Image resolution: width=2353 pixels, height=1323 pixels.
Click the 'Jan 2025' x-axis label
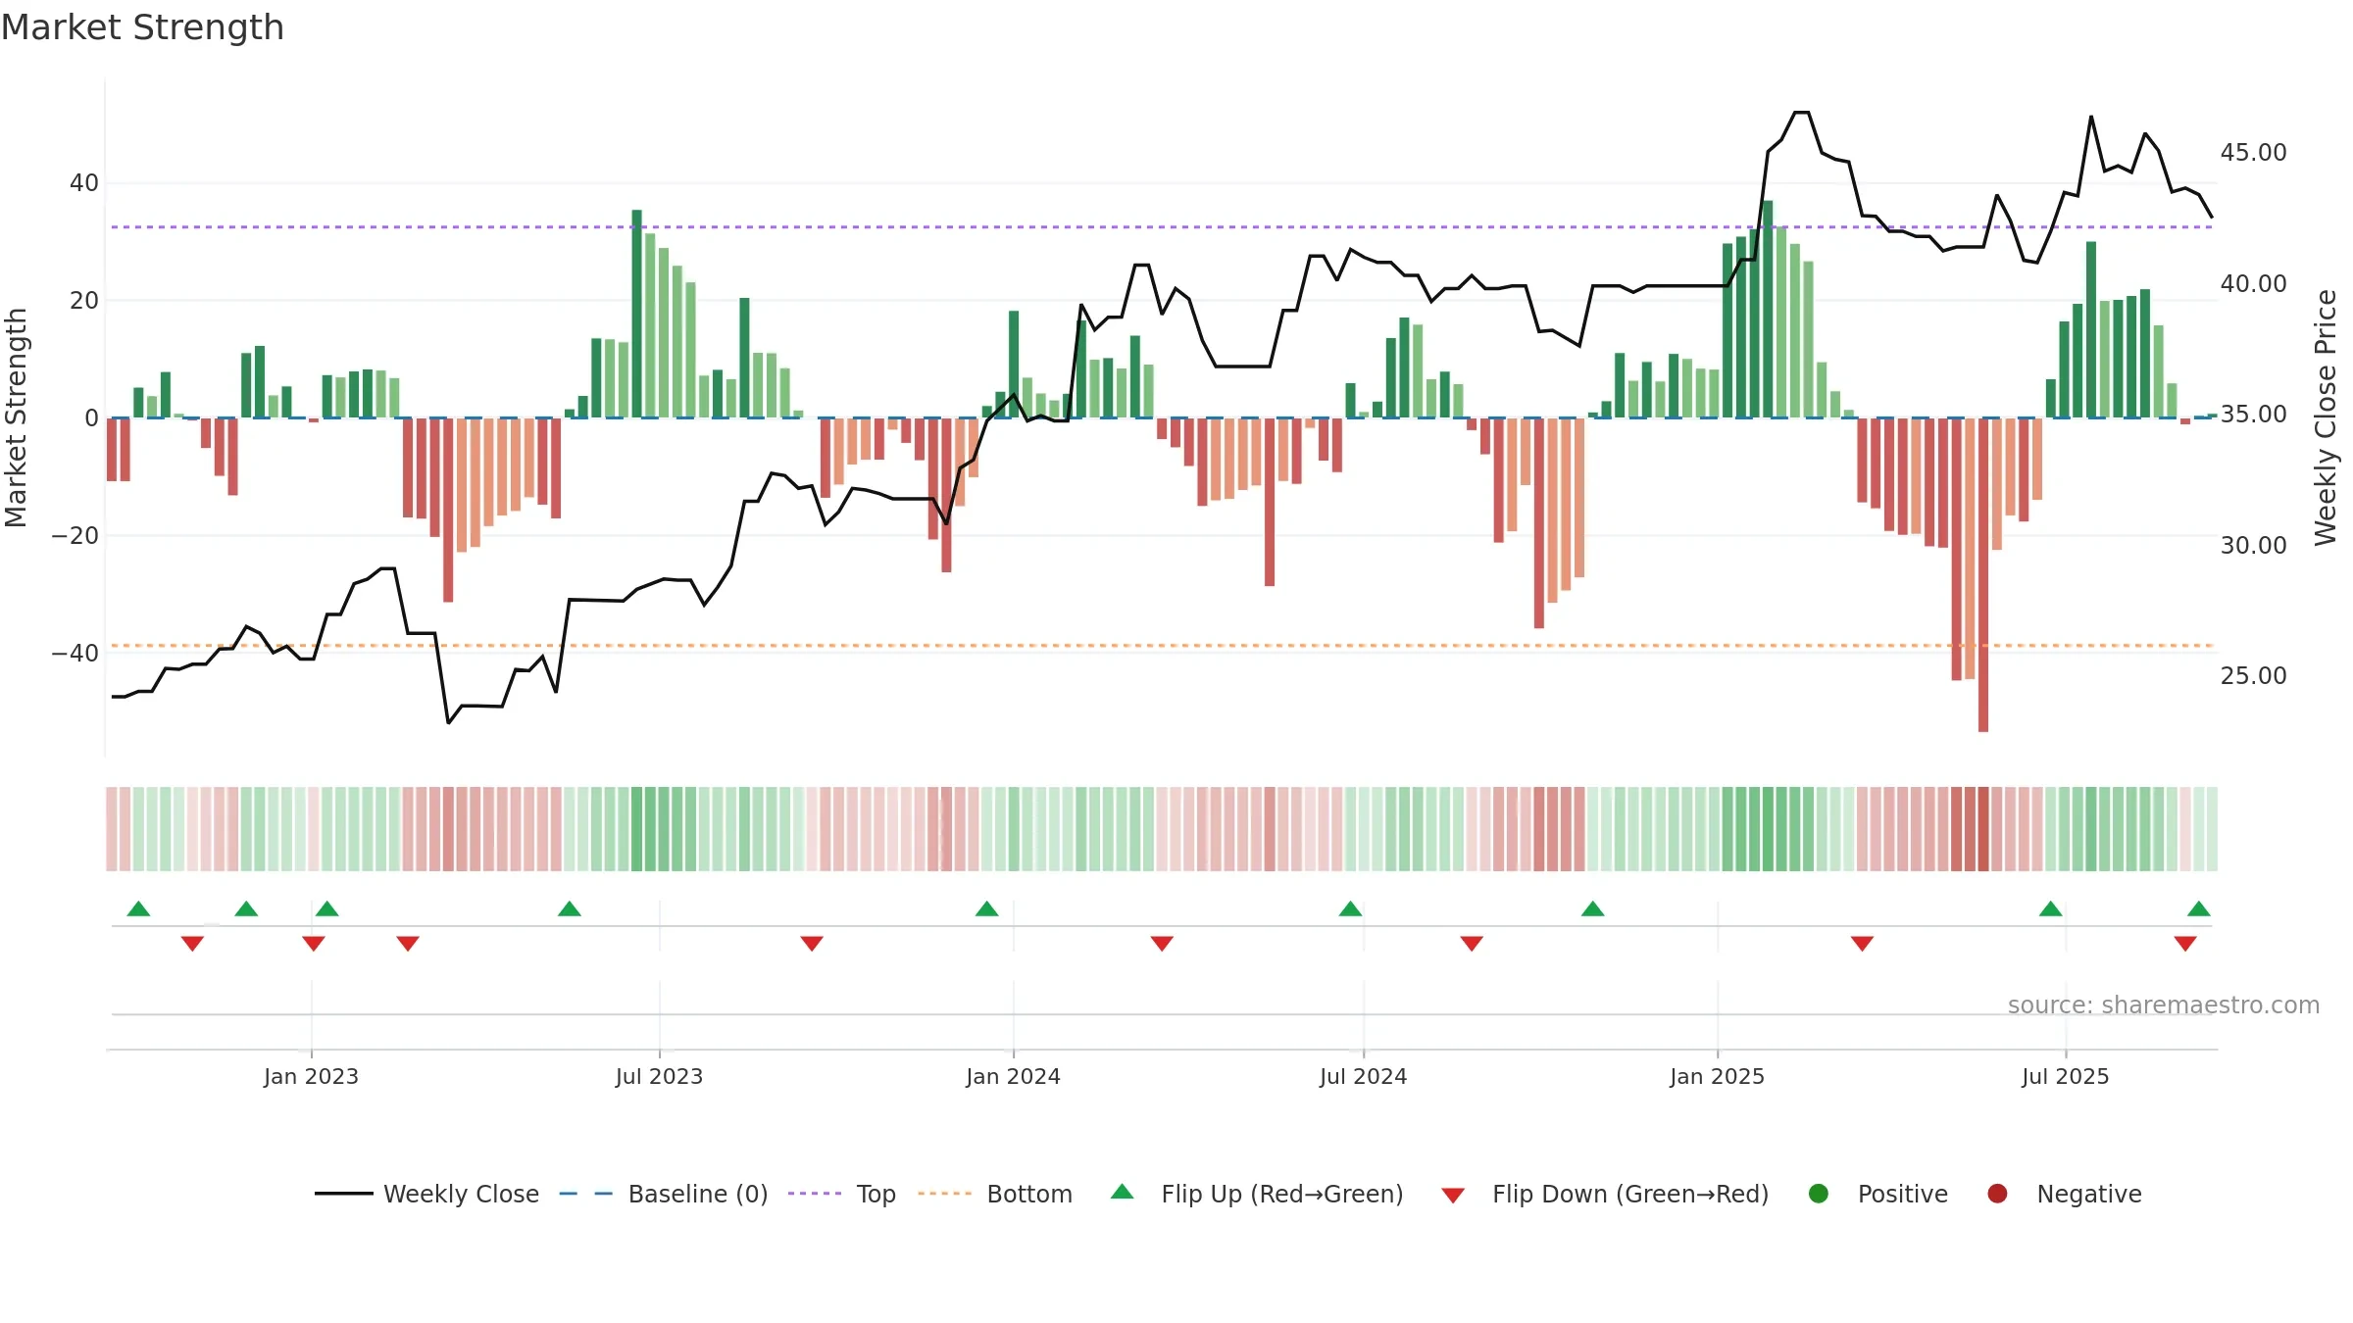[1717, 1076]
